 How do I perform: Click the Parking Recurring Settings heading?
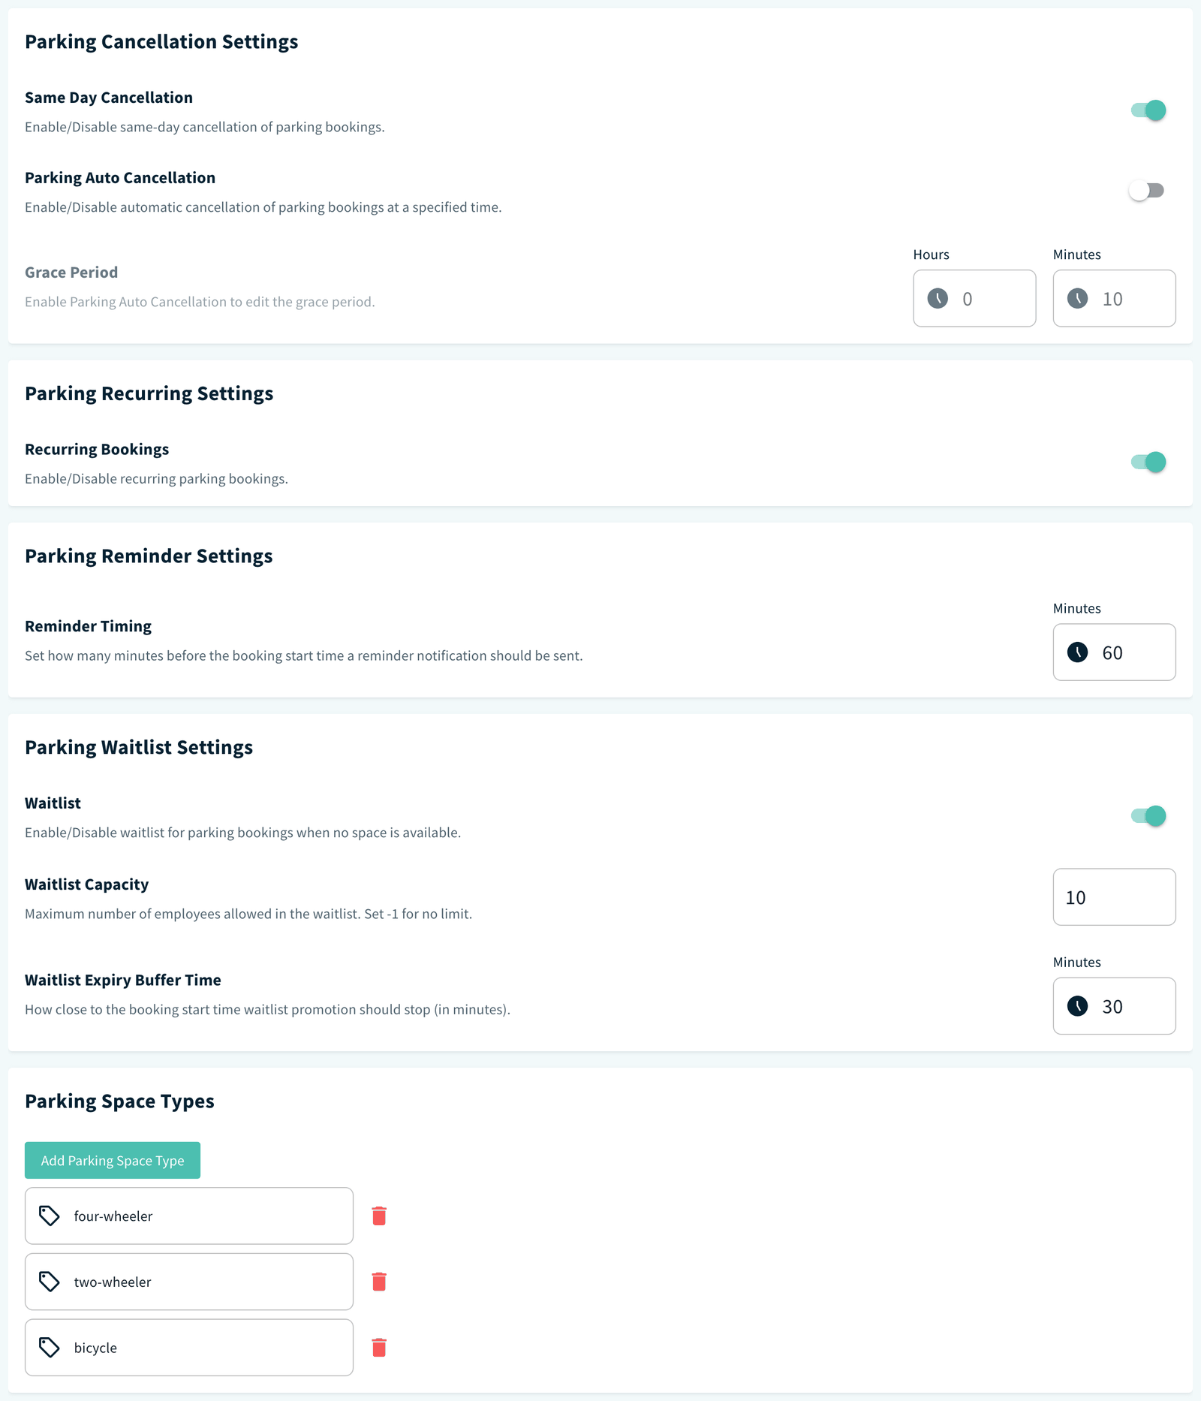coord(149,394)
